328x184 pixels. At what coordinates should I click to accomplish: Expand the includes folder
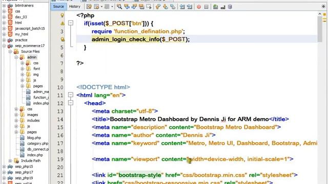pyautogui.click(x=16, y=121)
